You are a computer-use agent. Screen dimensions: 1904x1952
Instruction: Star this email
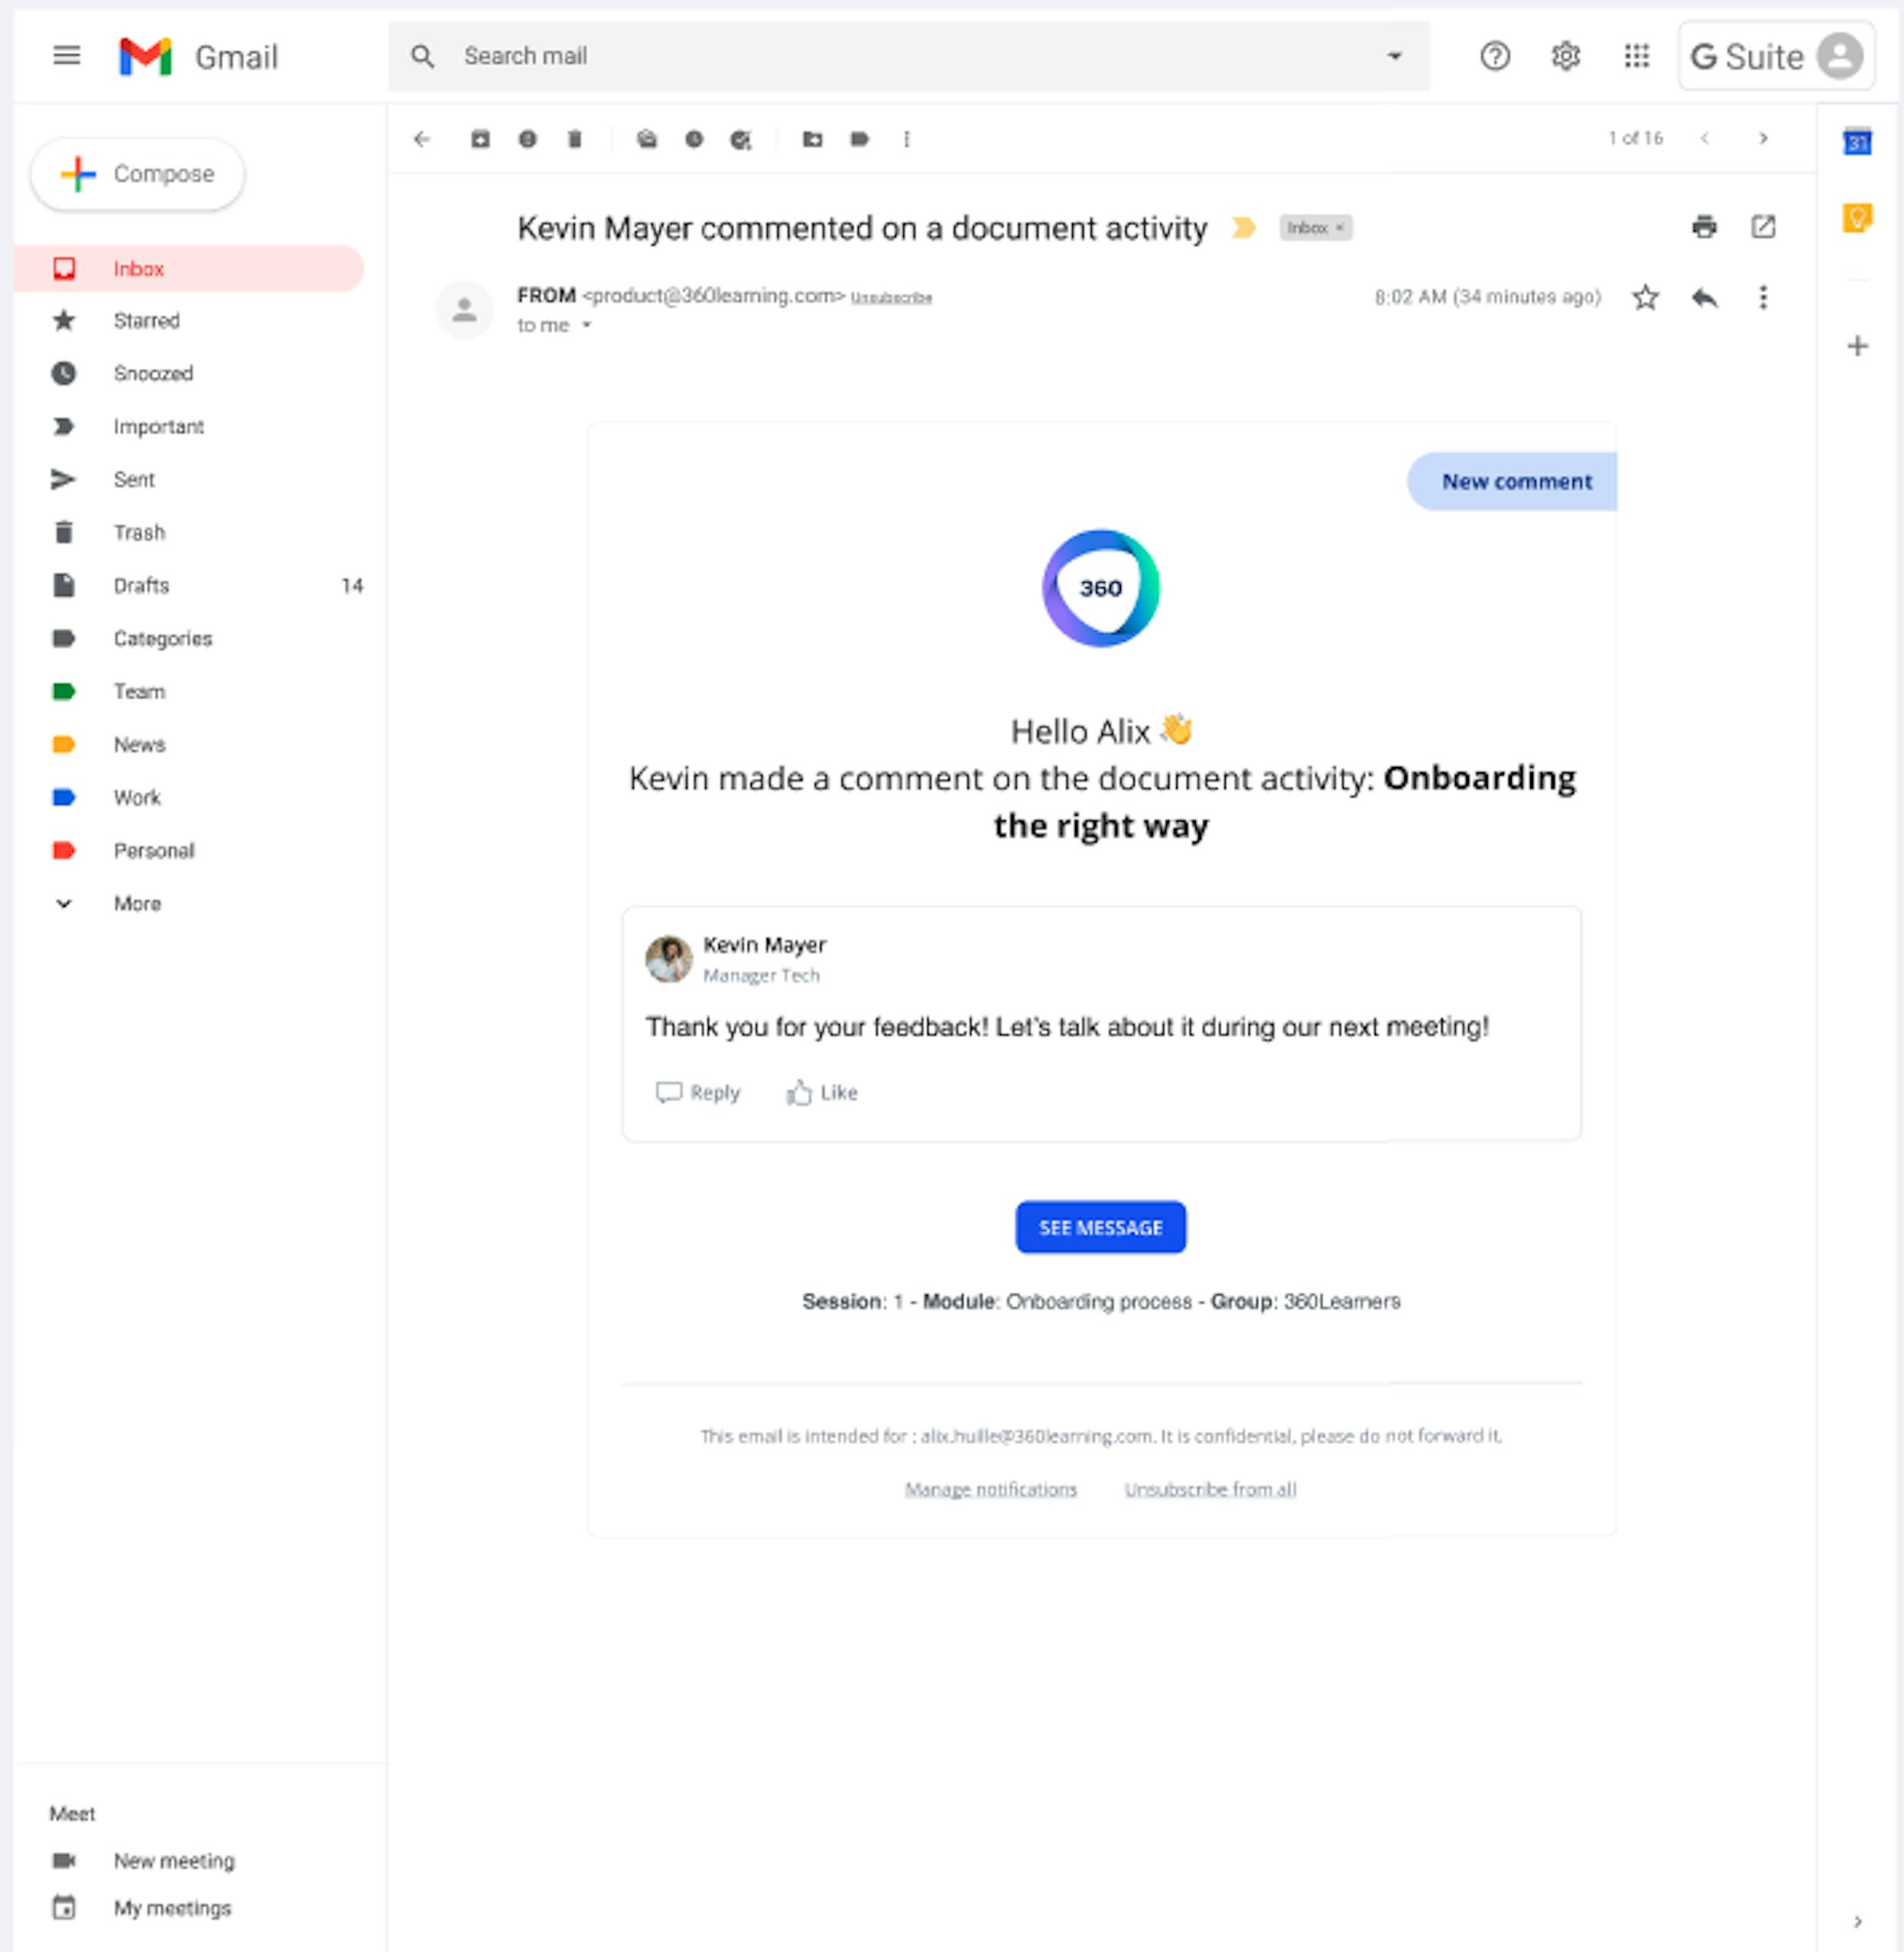tap(1645, 298)
